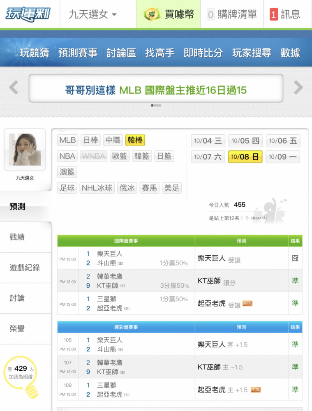Viewport: 312px width, 411px height.
Task: Click 主推 badge in 運彩盤 起亞老虎 row
Action: pyautogui.click(x=256, y=390)
